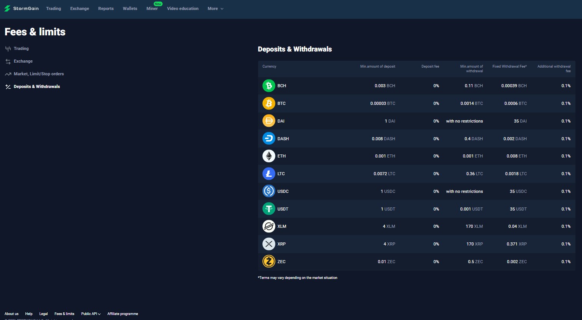Click the orange Bitcoin BTC coin icon
Screen dimensions: 582x320
coord(268,103)
